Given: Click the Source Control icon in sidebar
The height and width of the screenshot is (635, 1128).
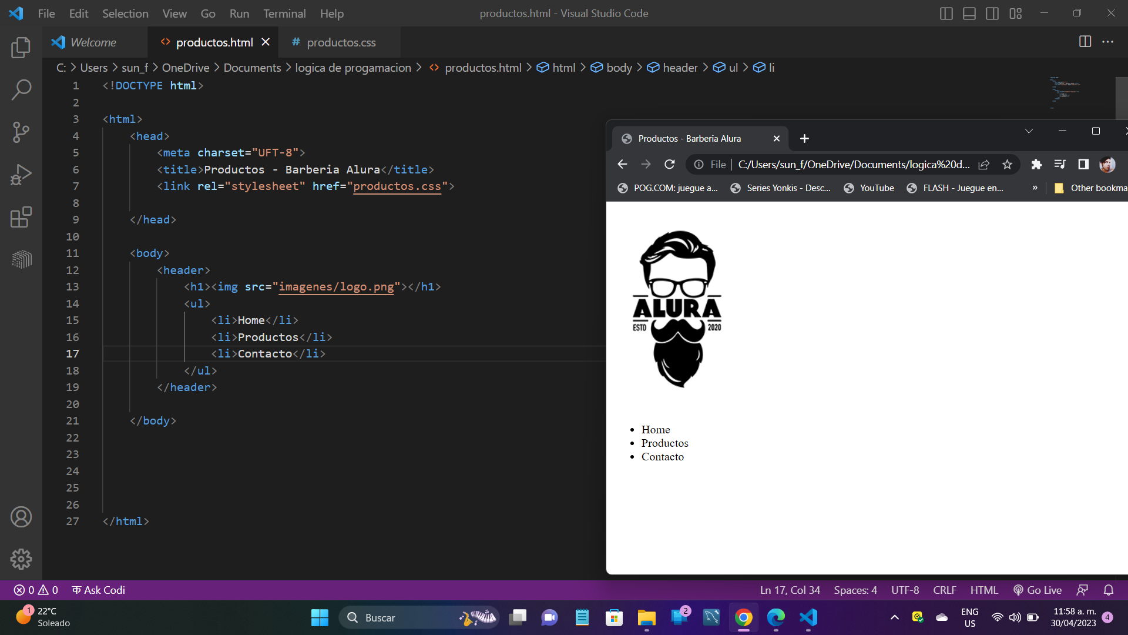Looking at the screenshot, I should (x=21, y=131).
